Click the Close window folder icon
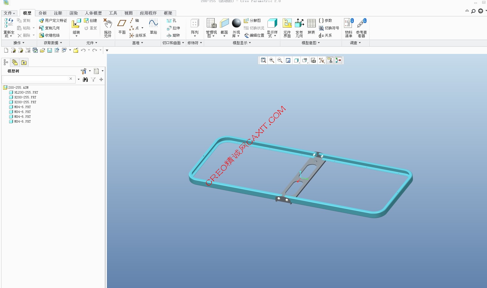This screenshot has width=487, height=288. (76, 50)
